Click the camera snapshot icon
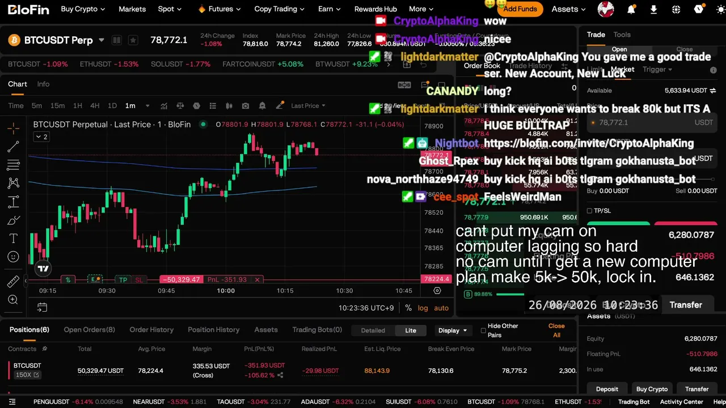Image resolution: width=726 pixels, height=408 pixels. [x=246, y=106]
